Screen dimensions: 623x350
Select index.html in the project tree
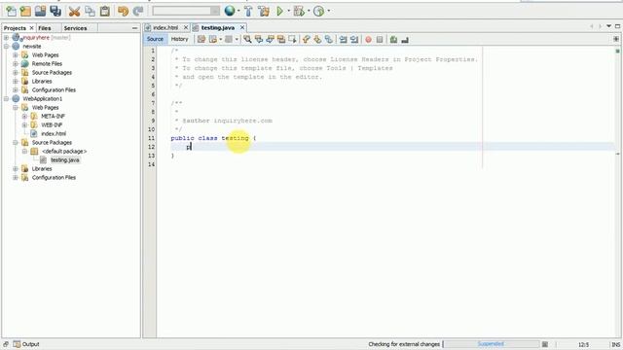tap(54, 134)
